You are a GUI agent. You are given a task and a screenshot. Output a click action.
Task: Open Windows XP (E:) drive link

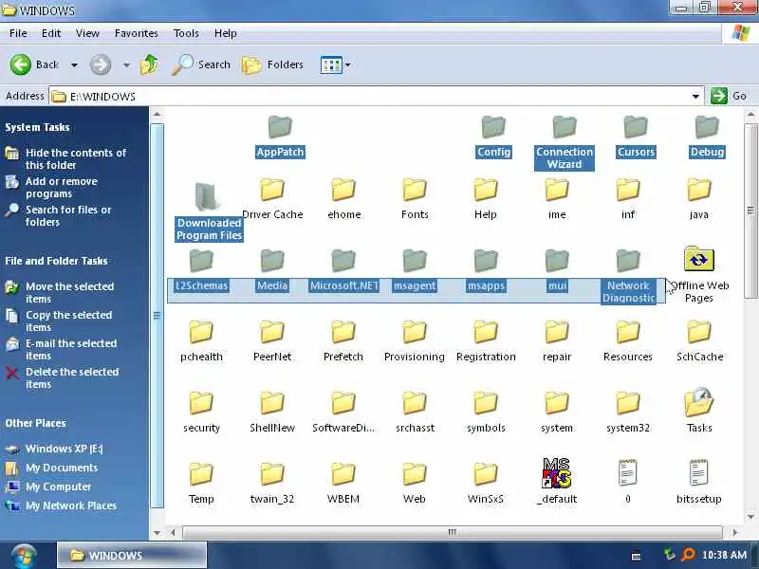click(64, 449)
